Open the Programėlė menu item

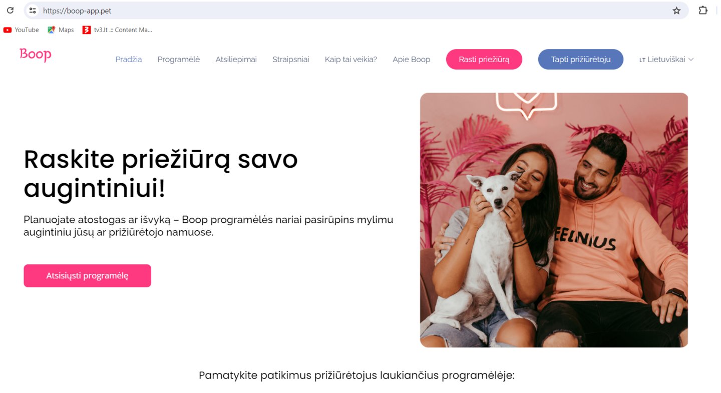(179, 60)
